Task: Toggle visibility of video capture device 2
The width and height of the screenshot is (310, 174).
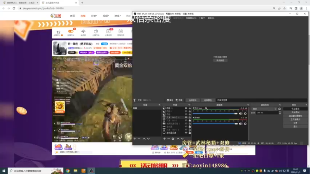Action: [186, 123]
